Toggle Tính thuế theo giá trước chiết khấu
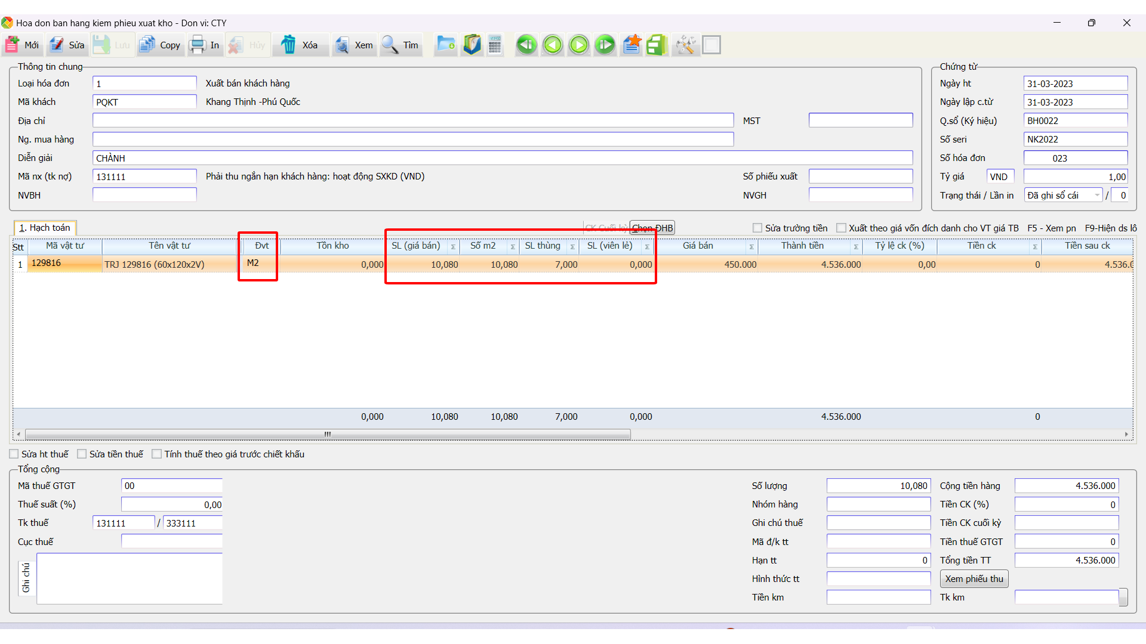Screen dimensions: 1146x644 pos(156,454)
